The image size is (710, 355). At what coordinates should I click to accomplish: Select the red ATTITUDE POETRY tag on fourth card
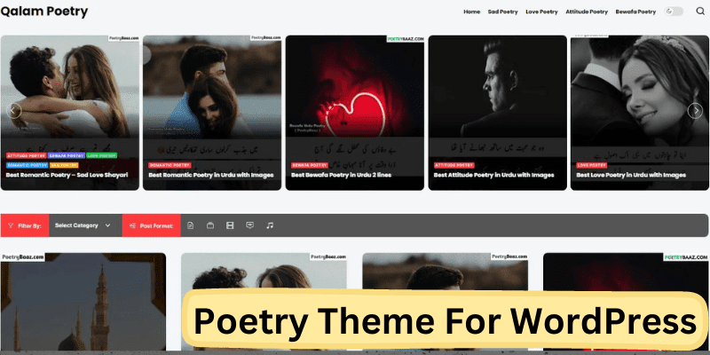454,165
